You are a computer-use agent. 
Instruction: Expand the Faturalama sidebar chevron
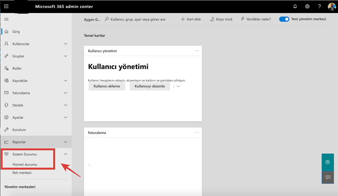tap(65, 93)
